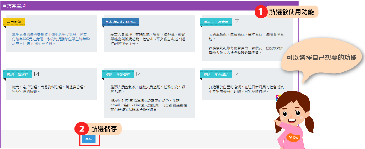This screenshot has width=365, height=149.
Task: Toggle the 模組：進銷存 checkbox
Action: pos(37,74)
